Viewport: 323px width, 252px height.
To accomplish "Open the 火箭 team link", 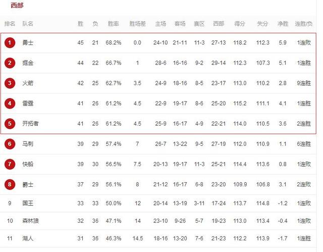I will pos(28,83).
